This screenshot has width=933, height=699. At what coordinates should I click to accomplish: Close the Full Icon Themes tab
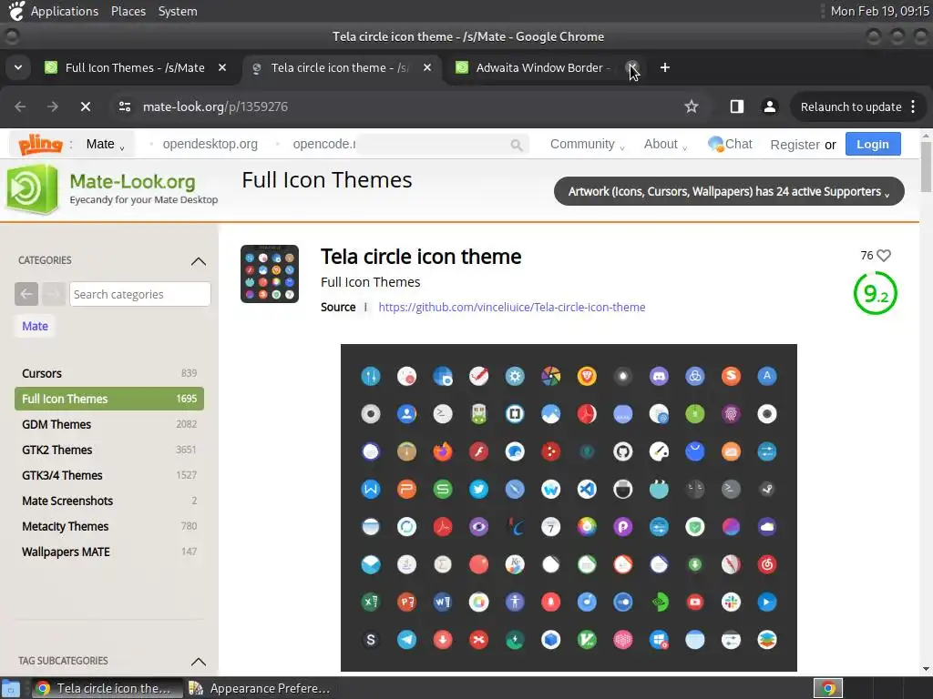[x=222, y=67]
